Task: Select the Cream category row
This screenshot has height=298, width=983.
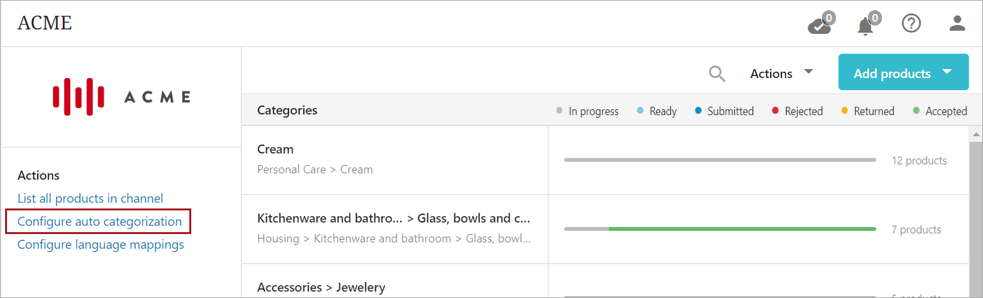Action: click(394, 159)
